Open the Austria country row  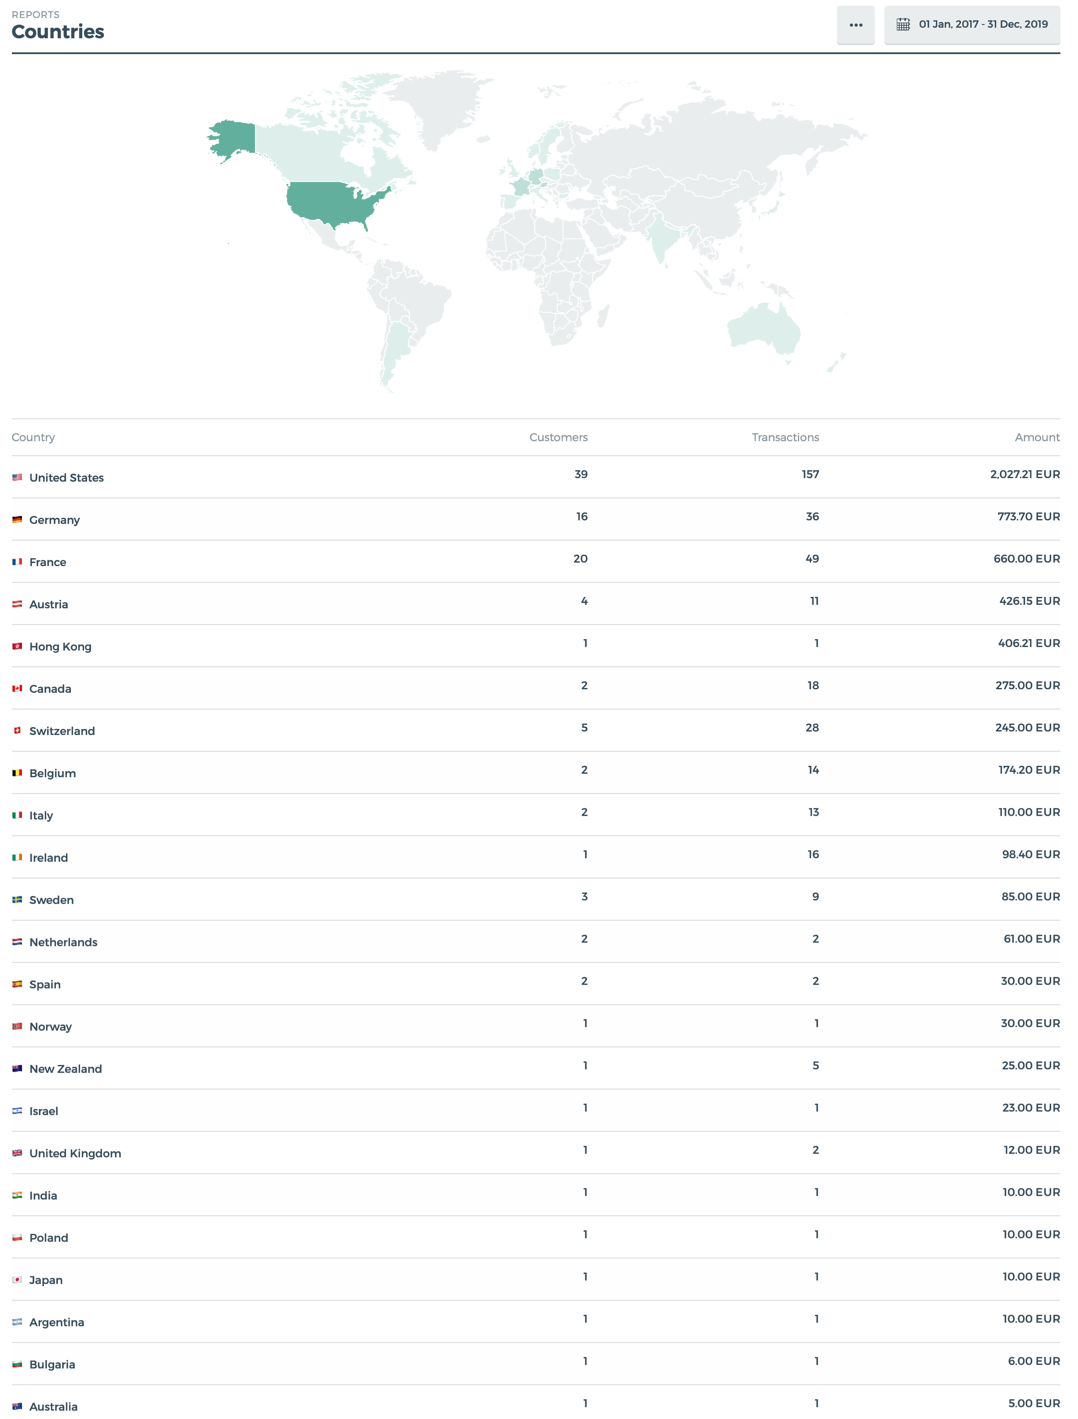[536, 604]
